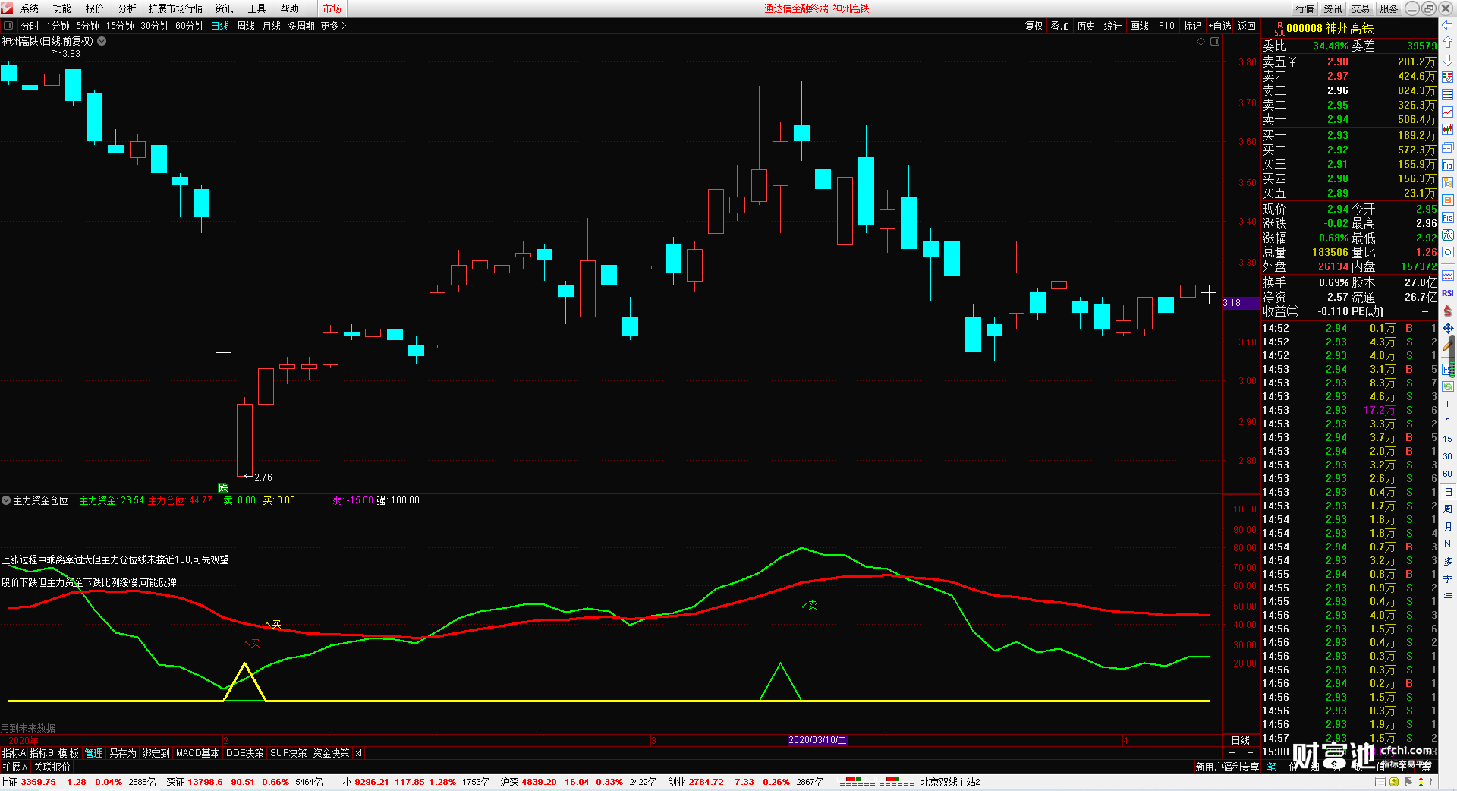Select the 年 yearly period in right sidebar

[1447, 596]
